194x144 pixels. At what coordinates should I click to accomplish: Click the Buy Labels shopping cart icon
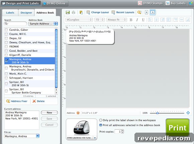tap(168, 3)
